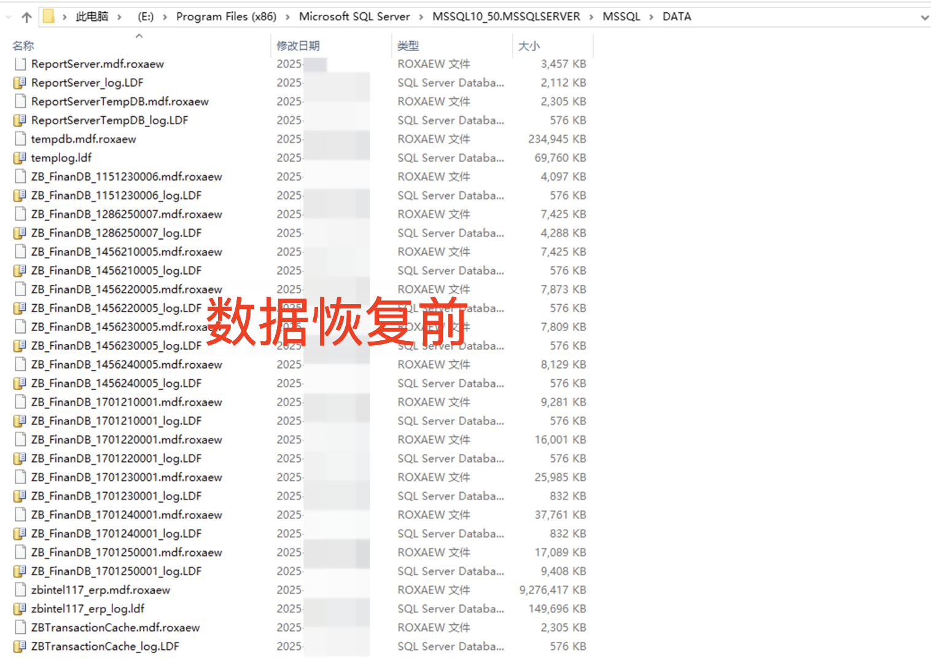Click database icon of ZB_FinanDB_1456210005_log.LDF
931x661 pixels.
coord(20,270)
